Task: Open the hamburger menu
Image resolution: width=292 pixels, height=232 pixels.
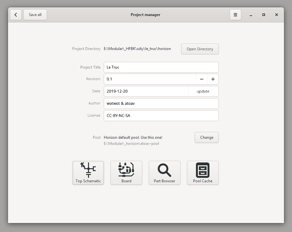Action: [x=235, y=15]
